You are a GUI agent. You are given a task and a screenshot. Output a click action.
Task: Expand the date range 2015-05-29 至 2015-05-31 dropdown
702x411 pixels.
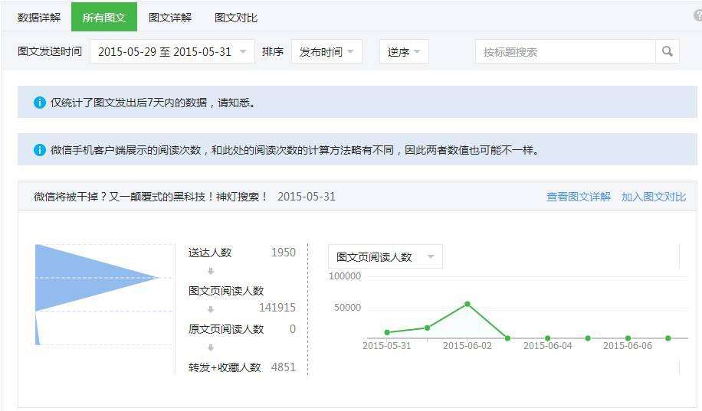[x=172, y=51]
